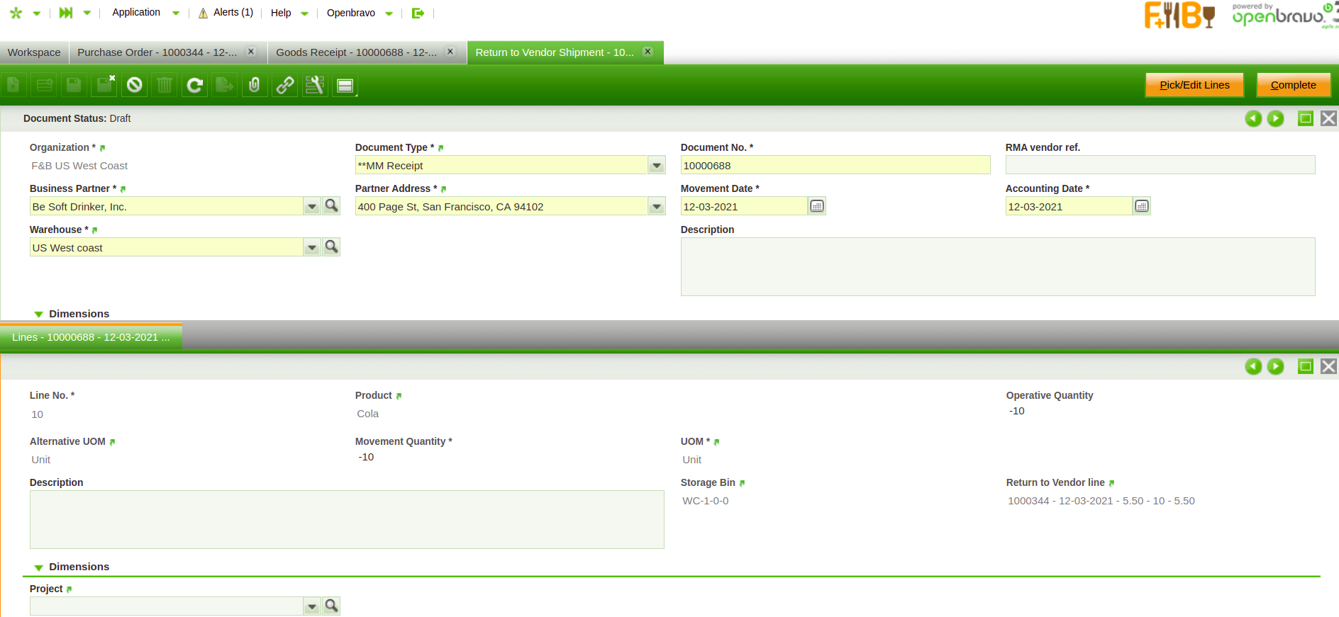Viewport: 1339px width, 617px height.
Task: Click the Undo changes toolbar icon
Action: [134, 86]
